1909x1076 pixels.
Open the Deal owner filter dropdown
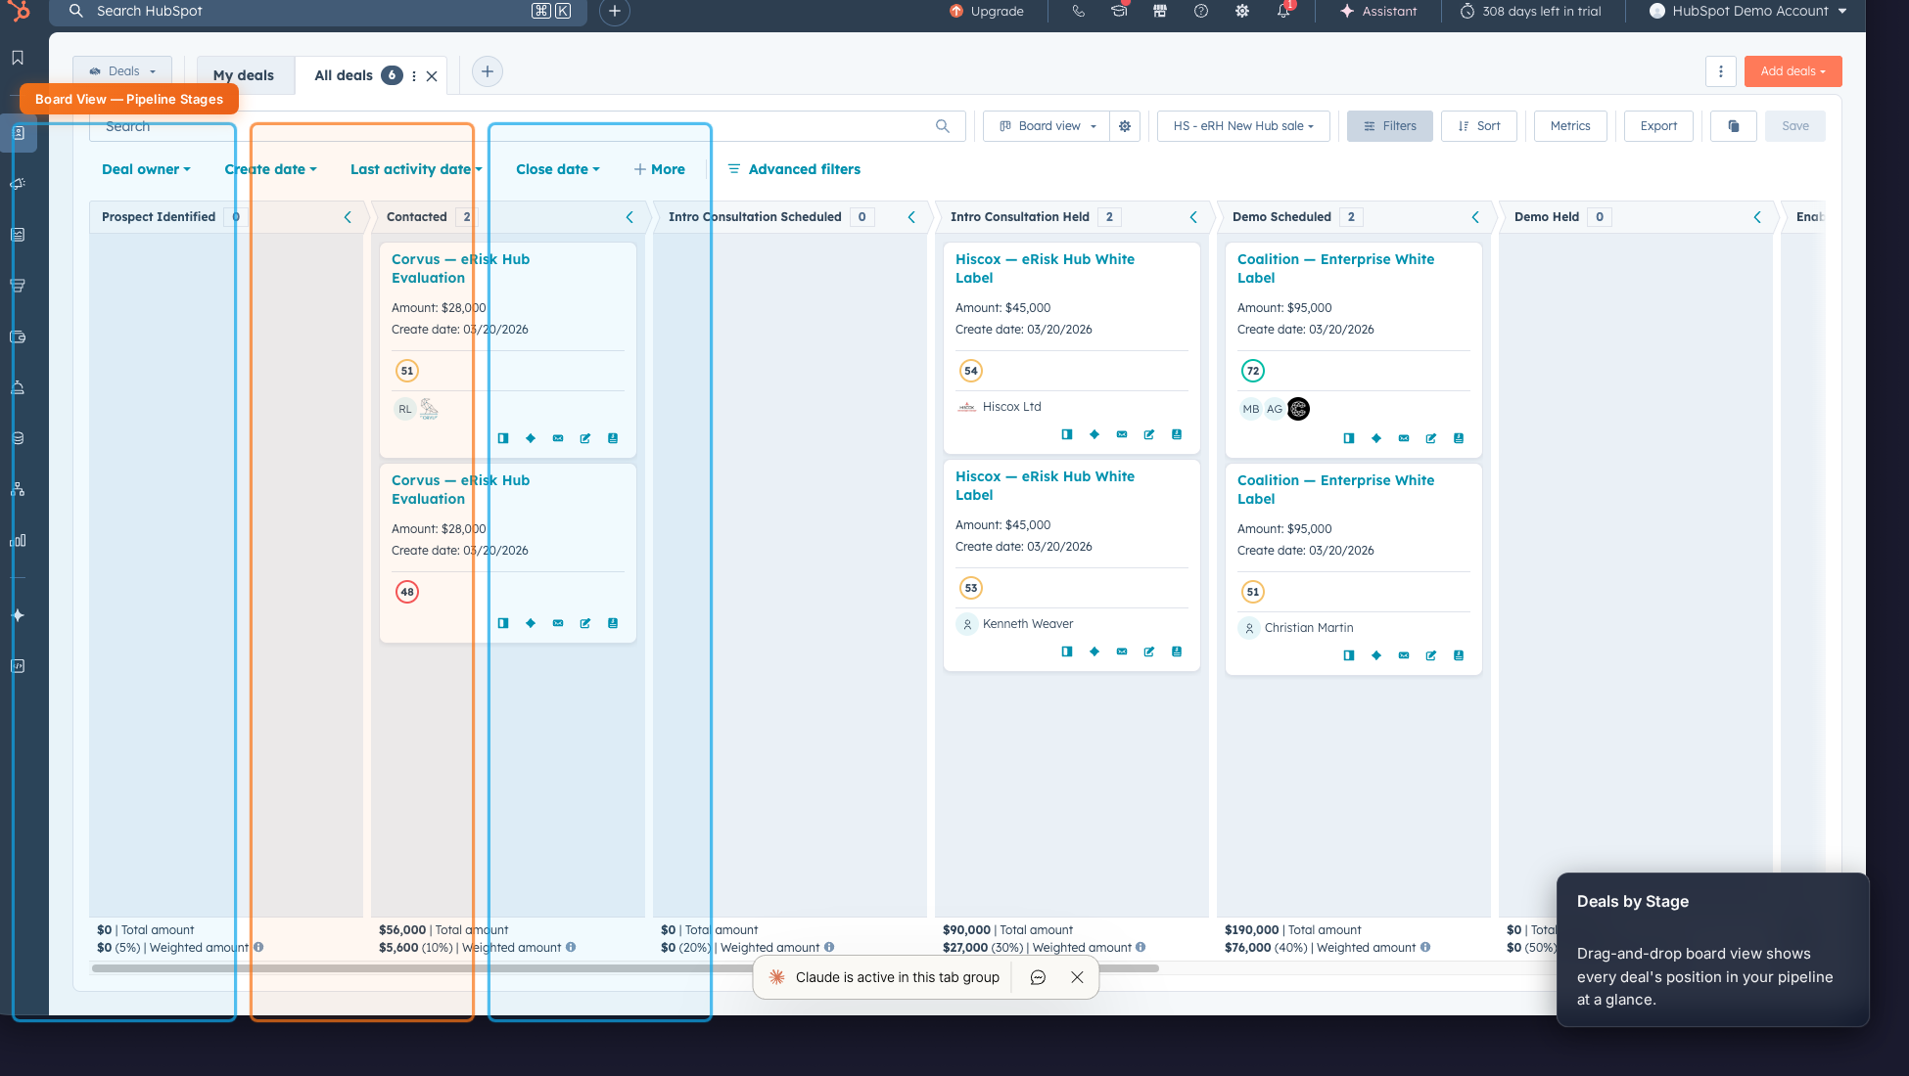(146, 169)
